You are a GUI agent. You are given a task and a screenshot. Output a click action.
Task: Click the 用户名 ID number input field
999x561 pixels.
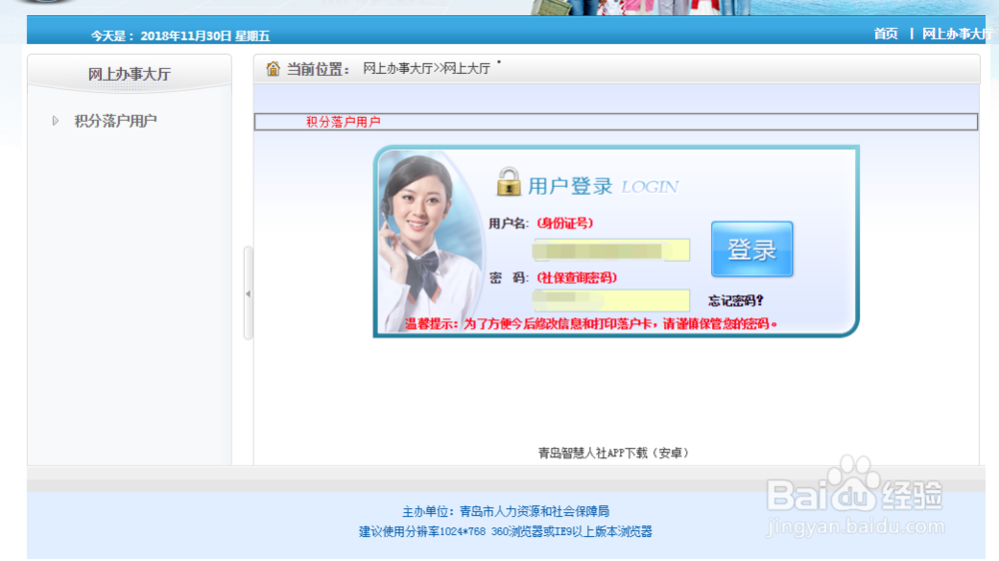pyautogui.click(x=611, y=250)
